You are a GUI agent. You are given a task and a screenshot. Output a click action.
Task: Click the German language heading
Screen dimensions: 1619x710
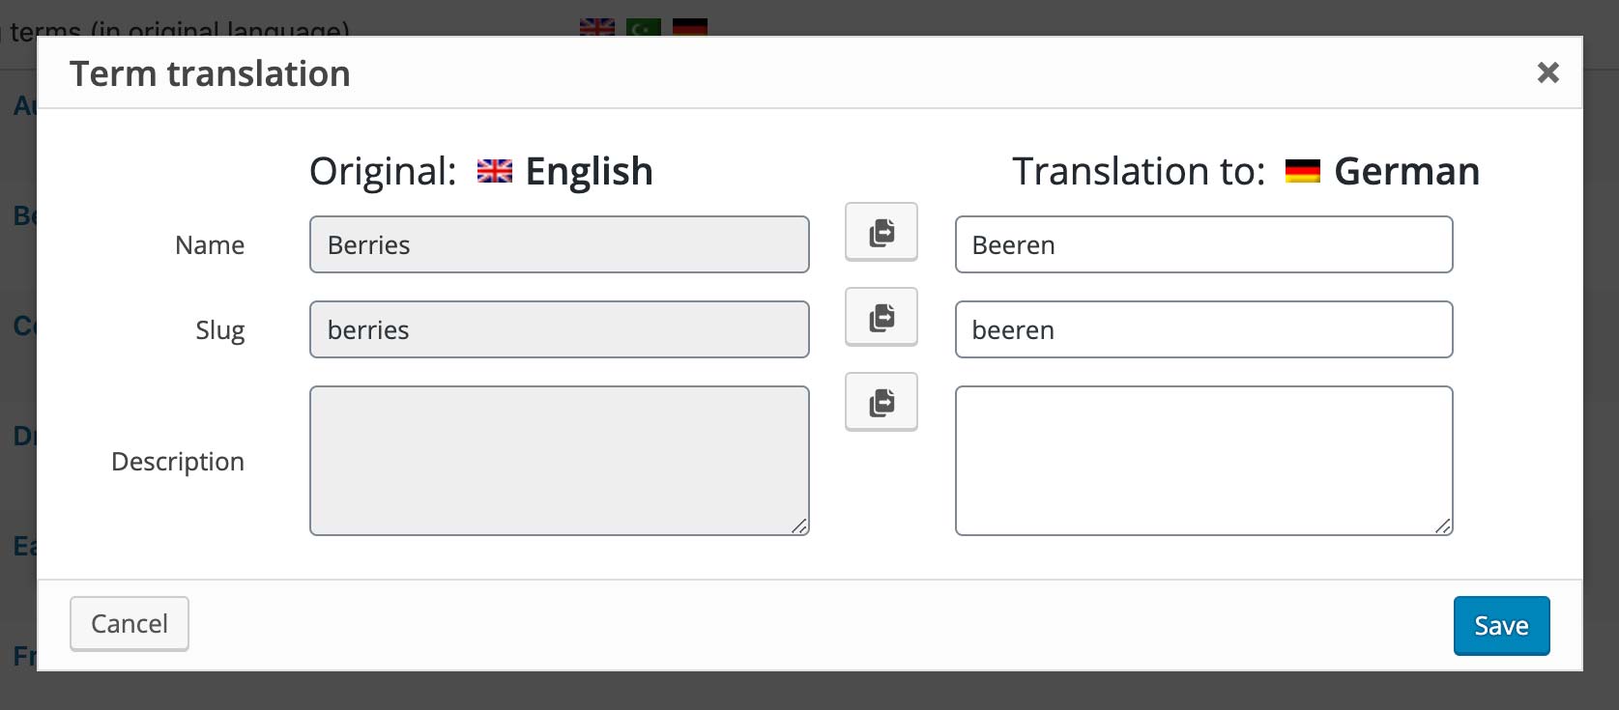(1406, 172)
